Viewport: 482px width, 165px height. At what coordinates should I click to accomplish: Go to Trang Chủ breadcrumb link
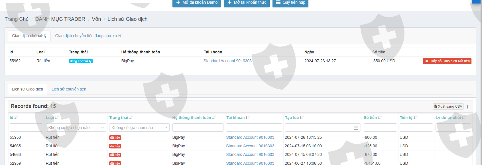pyautogui.click(x=17, y=19)
